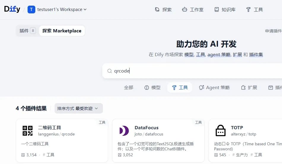Screen dimensions: 282x164
Task: Click the agent 策略 link in subtitle
Action: pyautogui.click(x=219, y=55)
